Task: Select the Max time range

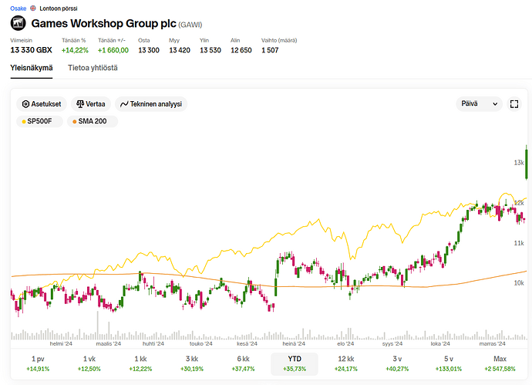Action: pos(500,363)
